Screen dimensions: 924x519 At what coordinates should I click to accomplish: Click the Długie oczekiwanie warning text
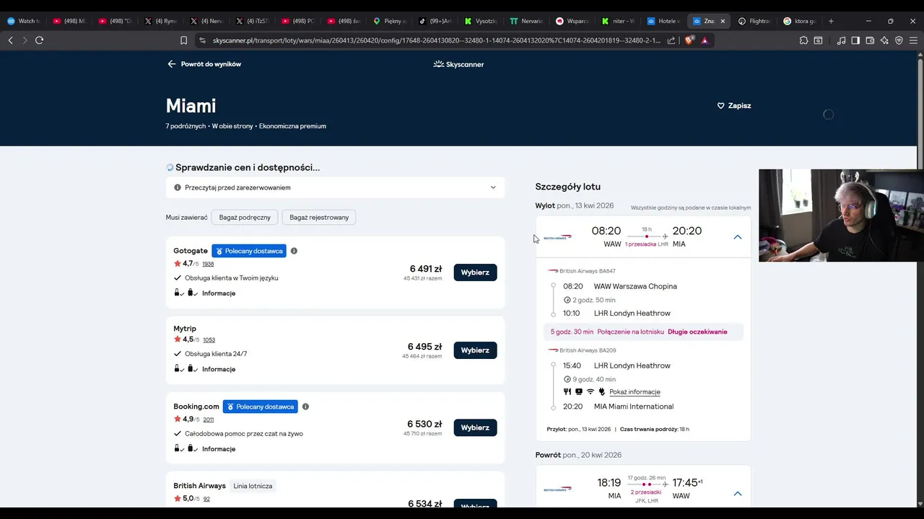697,332
